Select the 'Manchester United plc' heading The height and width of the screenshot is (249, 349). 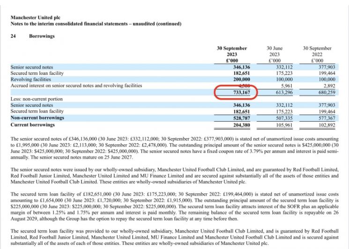[36, 18]
